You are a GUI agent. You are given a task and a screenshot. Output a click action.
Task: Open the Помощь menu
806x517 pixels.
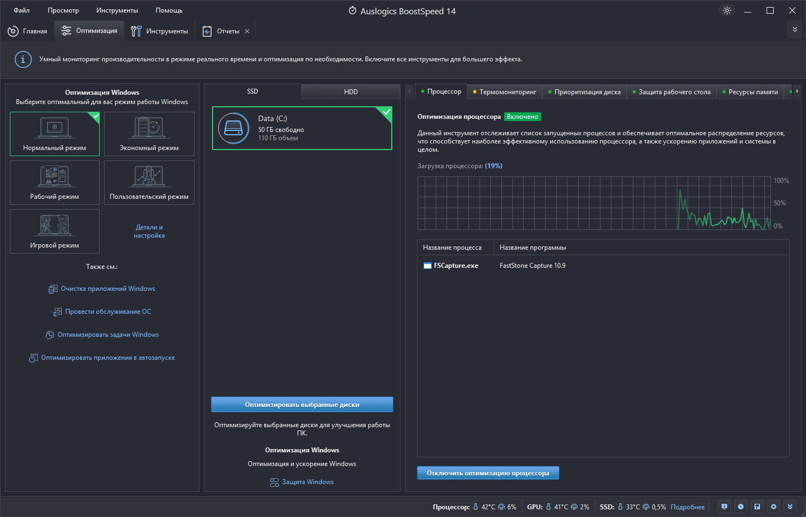click(169, 10)
